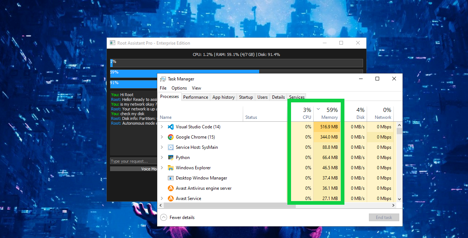Click the Google Chrome process icon
468x238 pixels.
click(170, 137)
